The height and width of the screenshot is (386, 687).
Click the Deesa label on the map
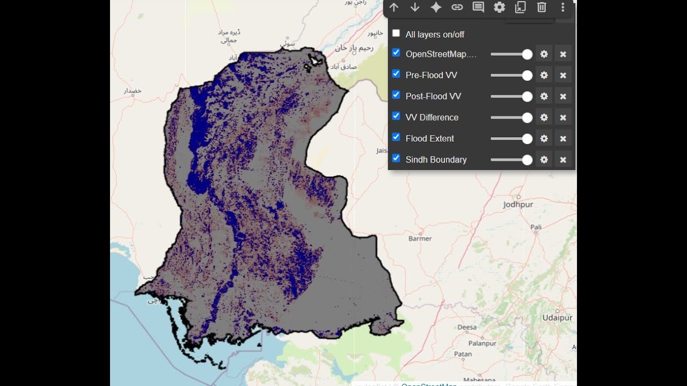467,327
